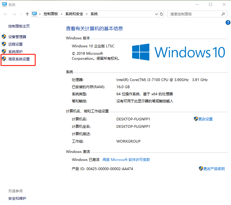The height and width of the screenshot is (205, 231).
Task: Select 系统和安全 breadcrumb item
Action: click(x=74, y=14)
